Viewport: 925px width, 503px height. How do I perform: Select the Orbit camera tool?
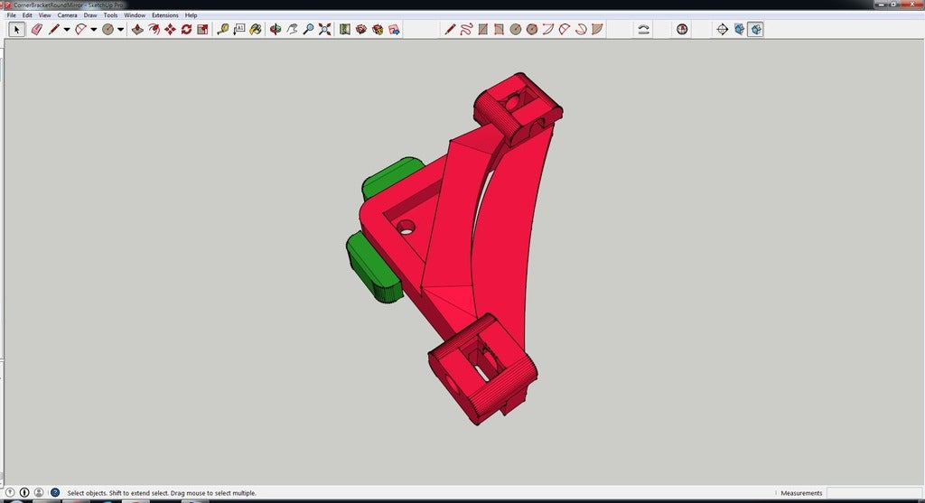click(x=276, y=29)
